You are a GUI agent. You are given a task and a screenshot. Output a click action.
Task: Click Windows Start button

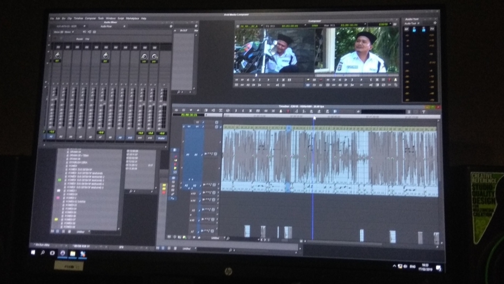33,253
